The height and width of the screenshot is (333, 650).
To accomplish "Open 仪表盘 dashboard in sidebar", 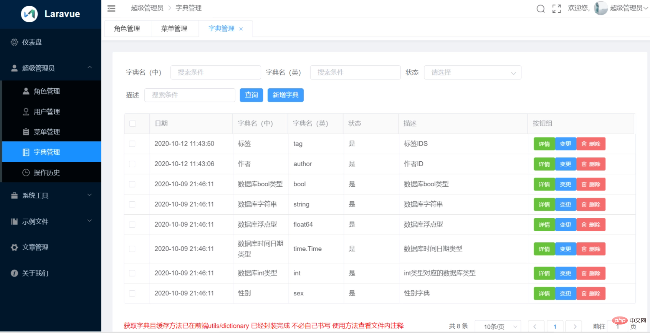I will 32,42.
